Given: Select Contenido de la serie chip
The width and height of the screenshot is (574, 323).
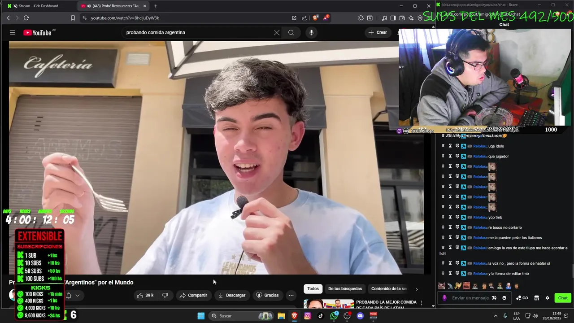Looking at the screenshot, I should click(389, 289).
